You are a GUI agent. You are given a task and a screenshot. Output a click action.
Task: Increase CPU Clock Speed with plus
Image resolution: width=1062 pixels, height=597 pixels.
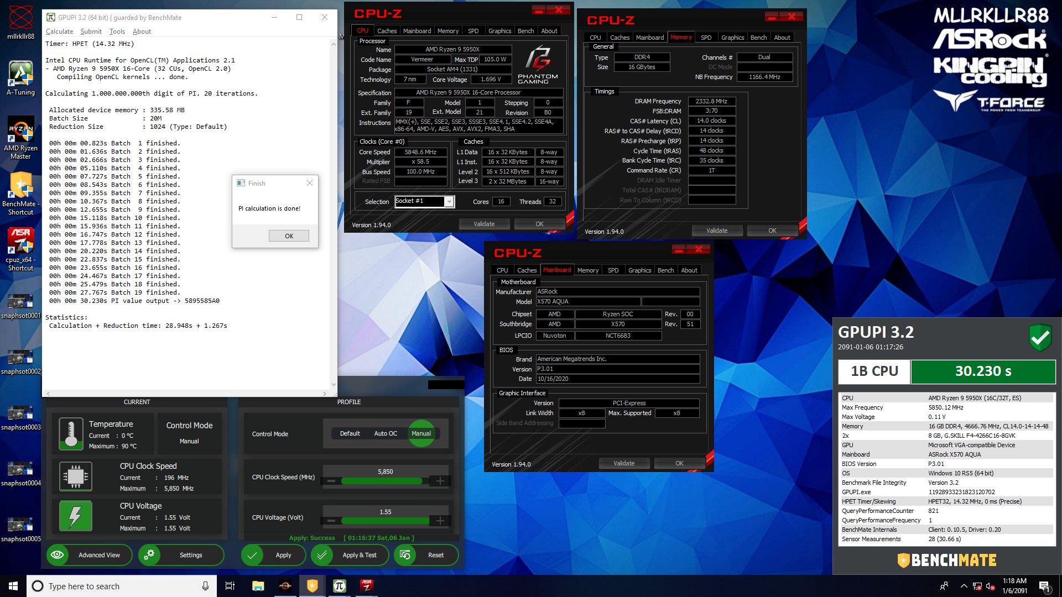point(440,481)
